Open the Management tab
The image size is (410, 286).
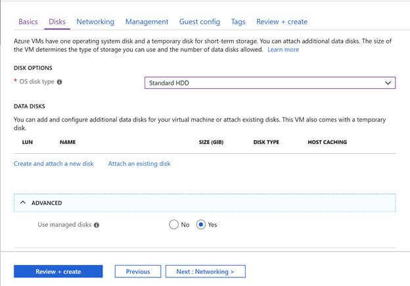[147, 22]
